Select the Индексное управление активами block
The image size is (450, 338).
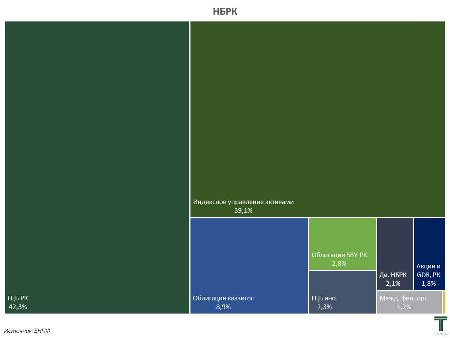coord(317,113)
